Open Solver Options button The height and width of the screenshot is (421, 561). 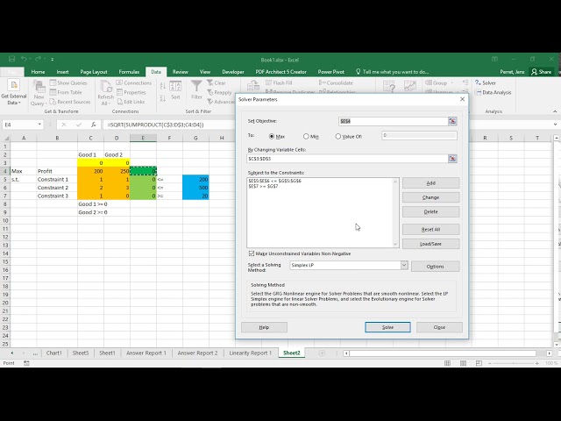click(435, 267)
